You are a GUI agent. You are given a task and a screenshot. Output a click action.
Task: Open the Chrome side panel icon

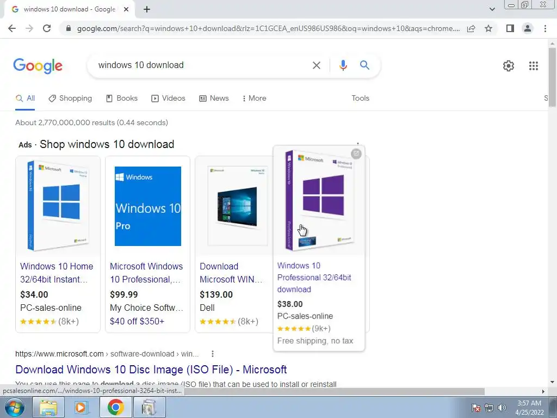tap(510, 28)
